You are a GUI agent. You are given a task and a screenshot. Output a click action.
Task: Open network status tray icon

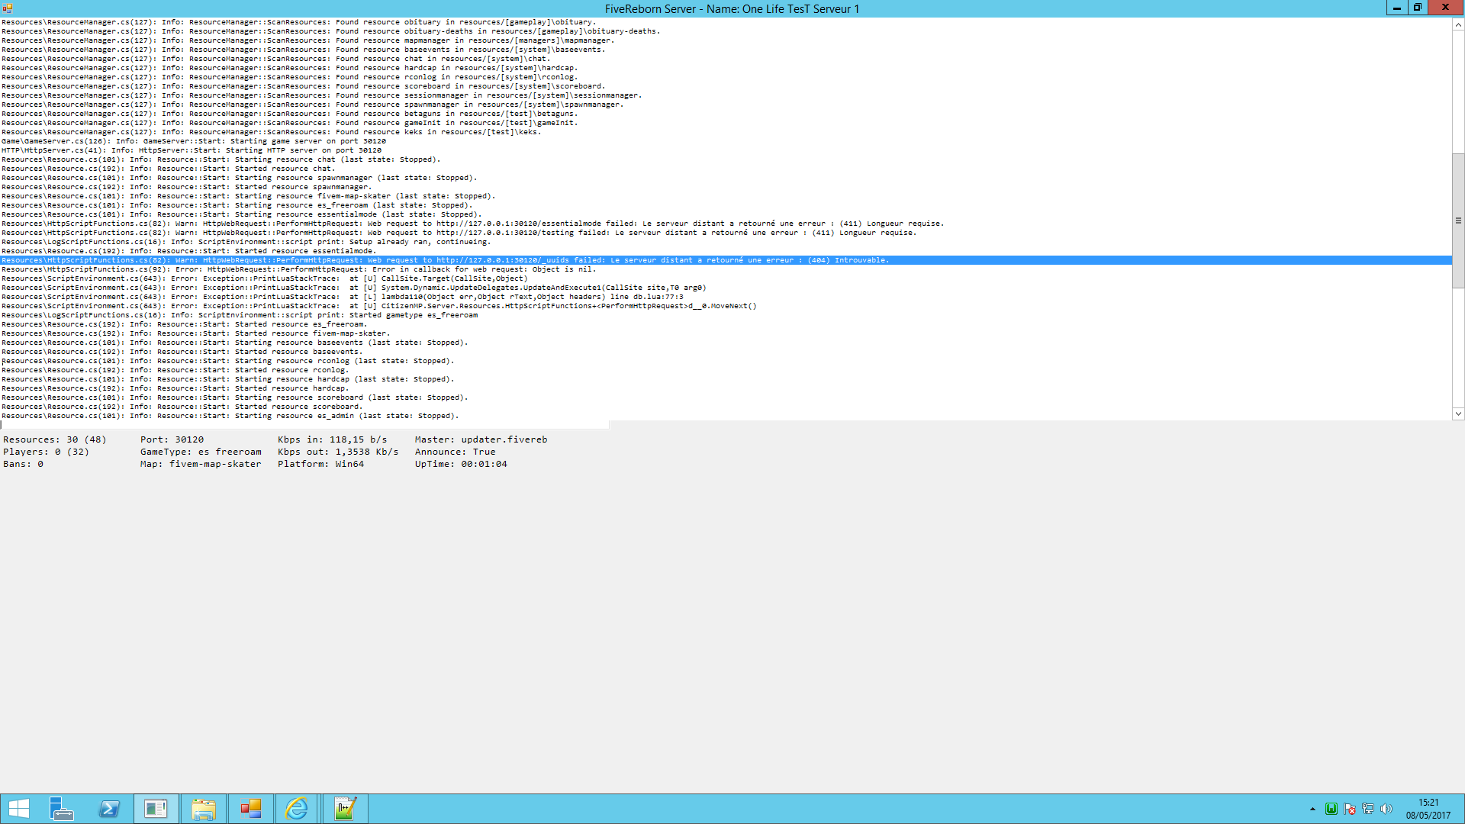pos(1368,809)
